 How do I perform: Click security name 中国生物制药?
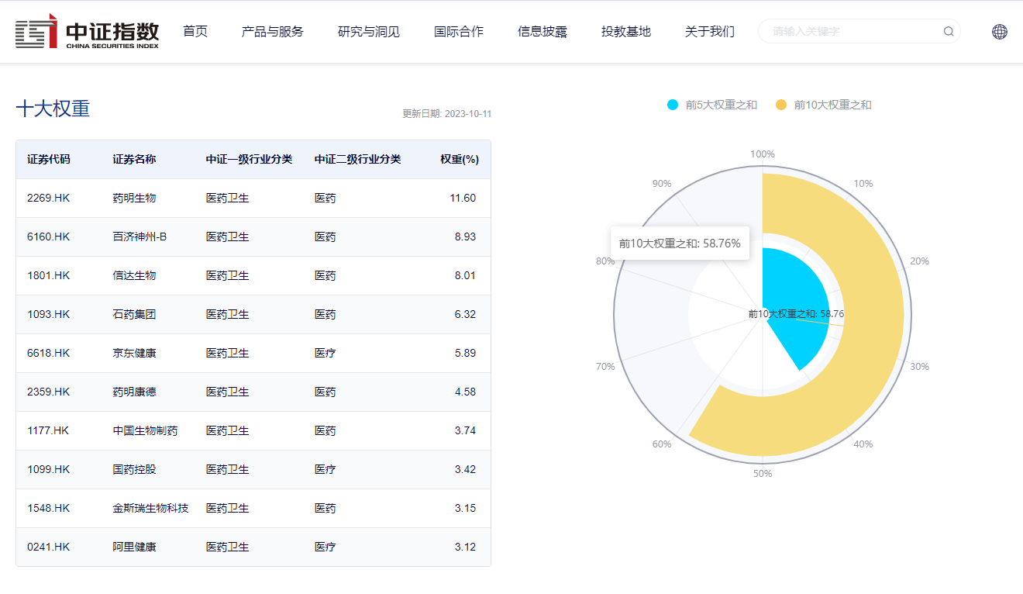pos(145,430)
